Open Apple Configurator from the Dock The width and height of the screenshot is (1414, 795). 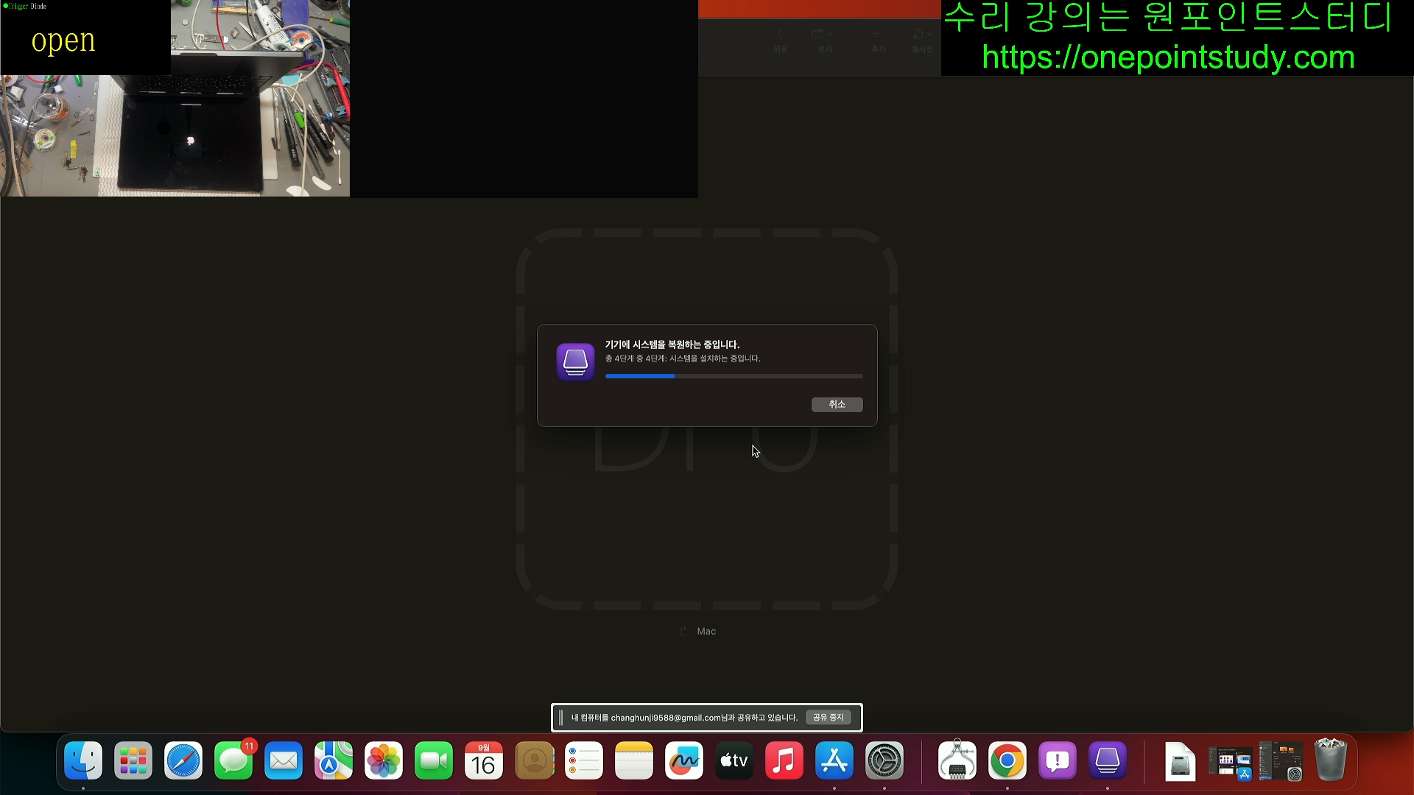point(1107,760)
